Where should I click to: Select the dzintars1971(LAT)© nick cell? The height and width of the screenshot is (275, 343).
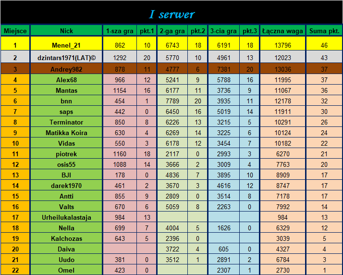pyautogui.click(x=66, y=57)
